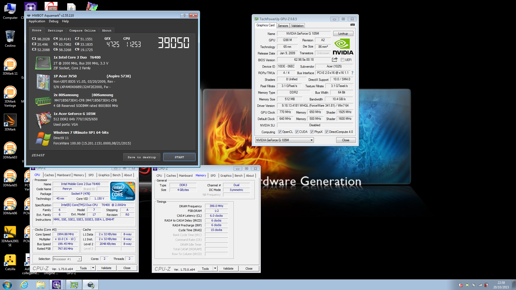Open the Tools dropdown arrow in CPU-Z Memory window
Image resolution: width=516 pixels, height=290 pixels.
pos(215,269)
